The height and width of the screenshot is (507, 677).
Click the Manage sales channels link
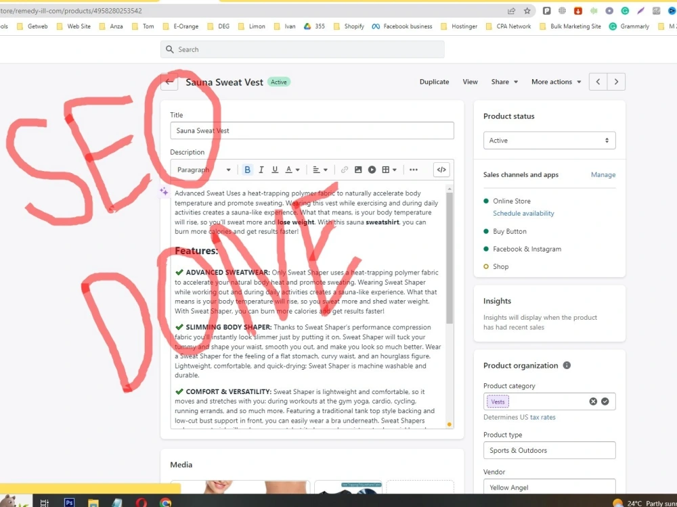[x=603, y=174]
